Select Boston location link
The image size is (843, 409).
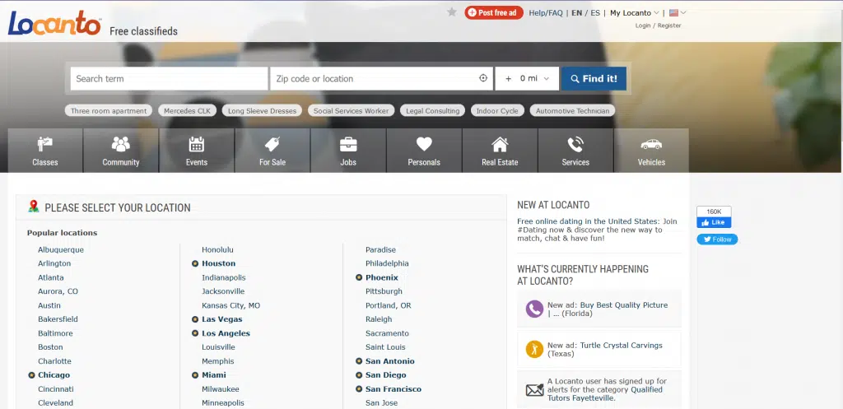tap(50, 347)
